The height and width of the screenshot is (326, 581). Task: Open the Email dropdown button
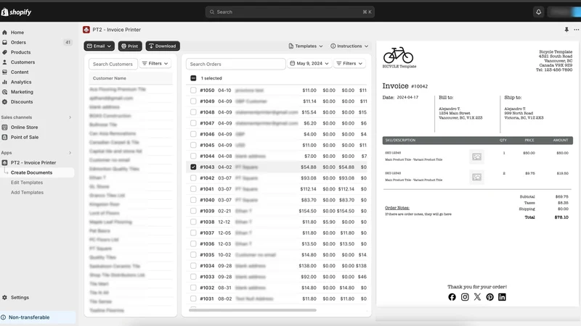(99, 46)
